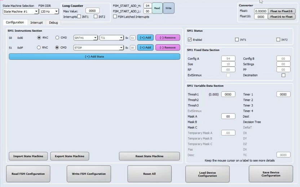Viewport: 300px width, 187px height.
Task: Click the Write button for FSM start address
Action: coord(168,8)
